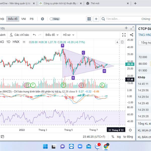Focus the Tìm kiếm search field
The image size is (151, 151).
(x=126, y=19)
